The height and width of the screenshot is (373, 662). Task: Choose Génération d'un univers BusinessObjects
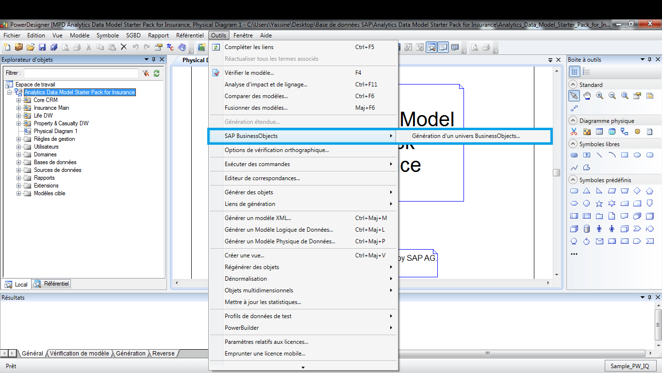465,136
